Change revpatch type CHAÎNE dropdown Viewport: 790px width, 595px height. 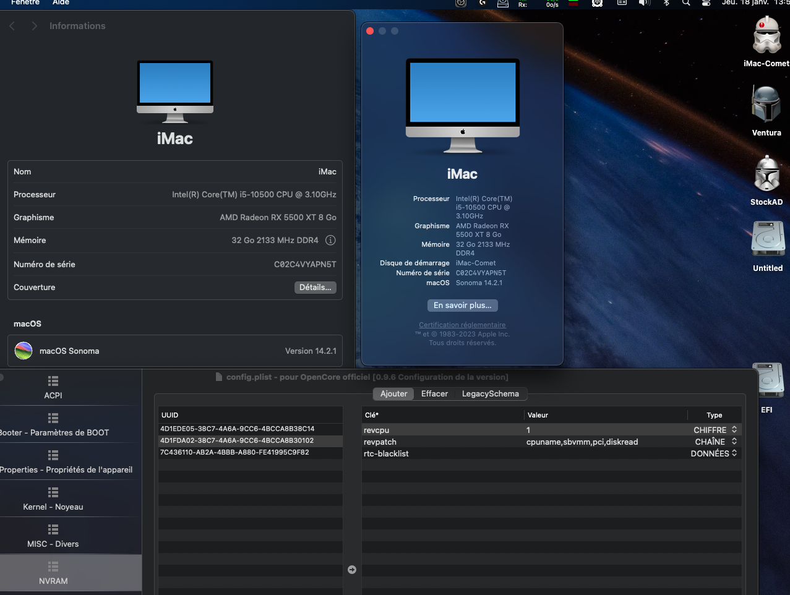(715, 442)
